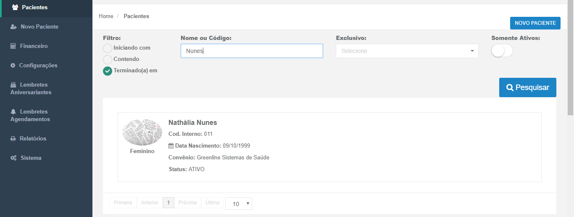Viewport: 574px width, 217px height.
Task: Click the bell icon for Lembretes Agendamentos
Action: coord(13,112)
